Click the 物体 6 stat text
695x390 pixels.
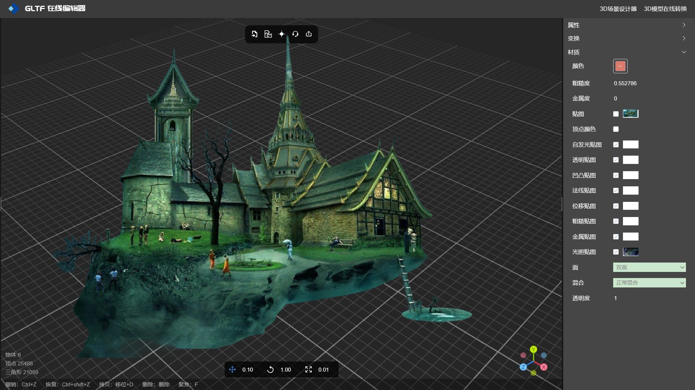pyautogui.click(x=13, y=355)
